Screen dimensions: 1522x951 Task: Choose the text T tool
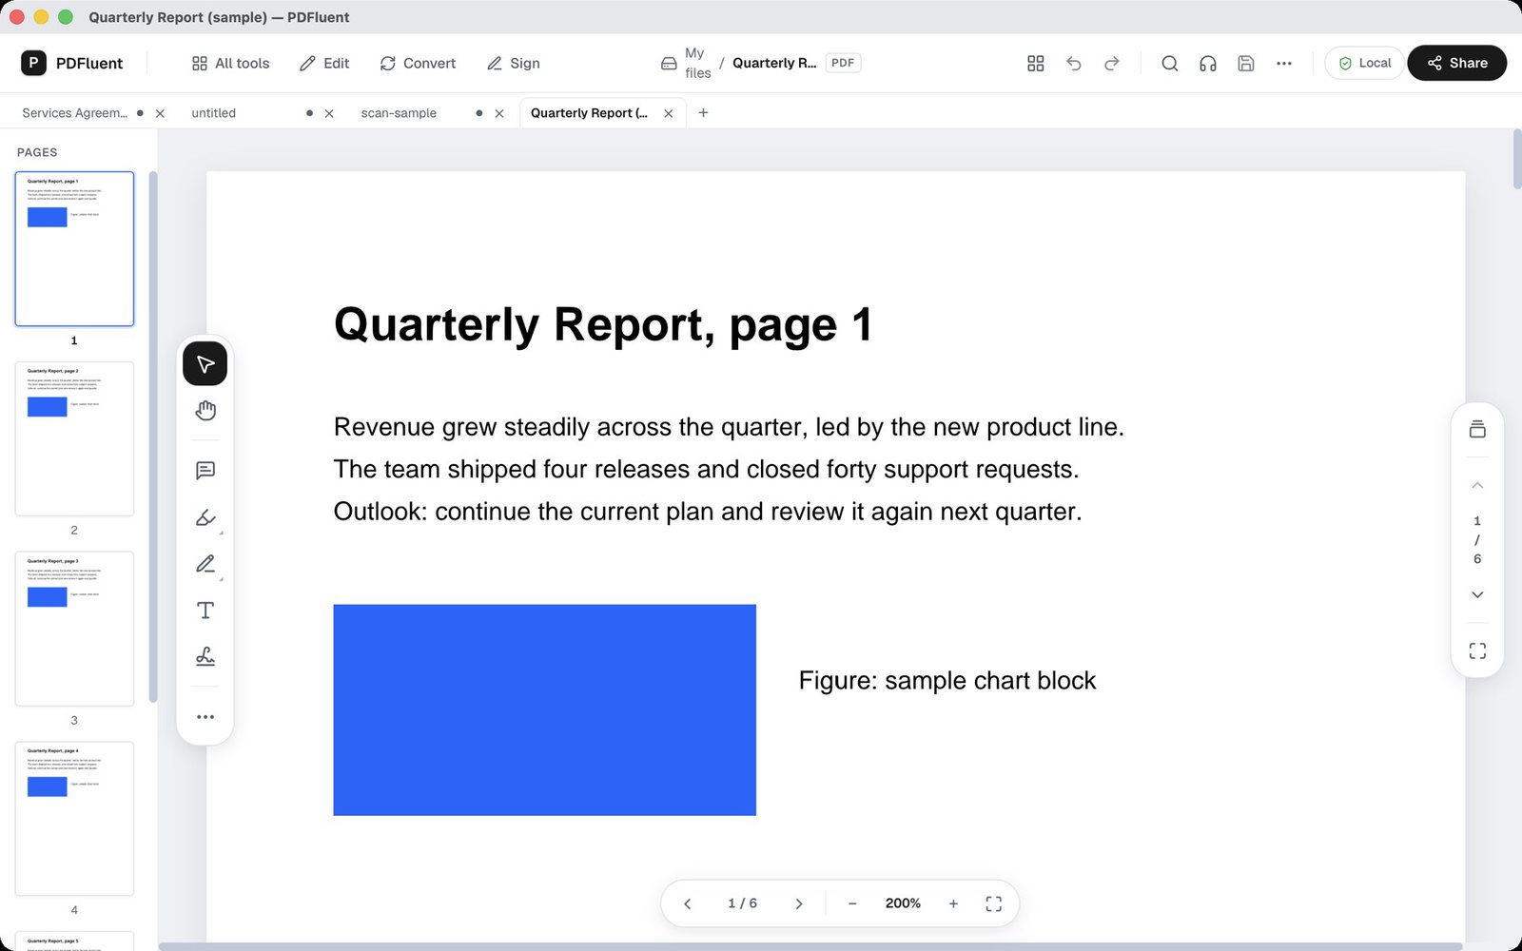(x=205, y=611)
